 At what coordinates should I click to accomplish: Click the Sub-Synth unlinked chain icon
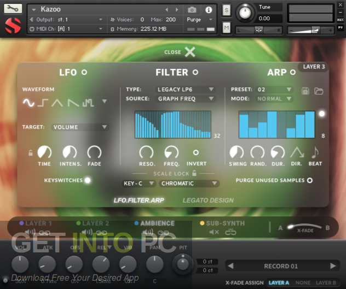[x=230, y=232]
